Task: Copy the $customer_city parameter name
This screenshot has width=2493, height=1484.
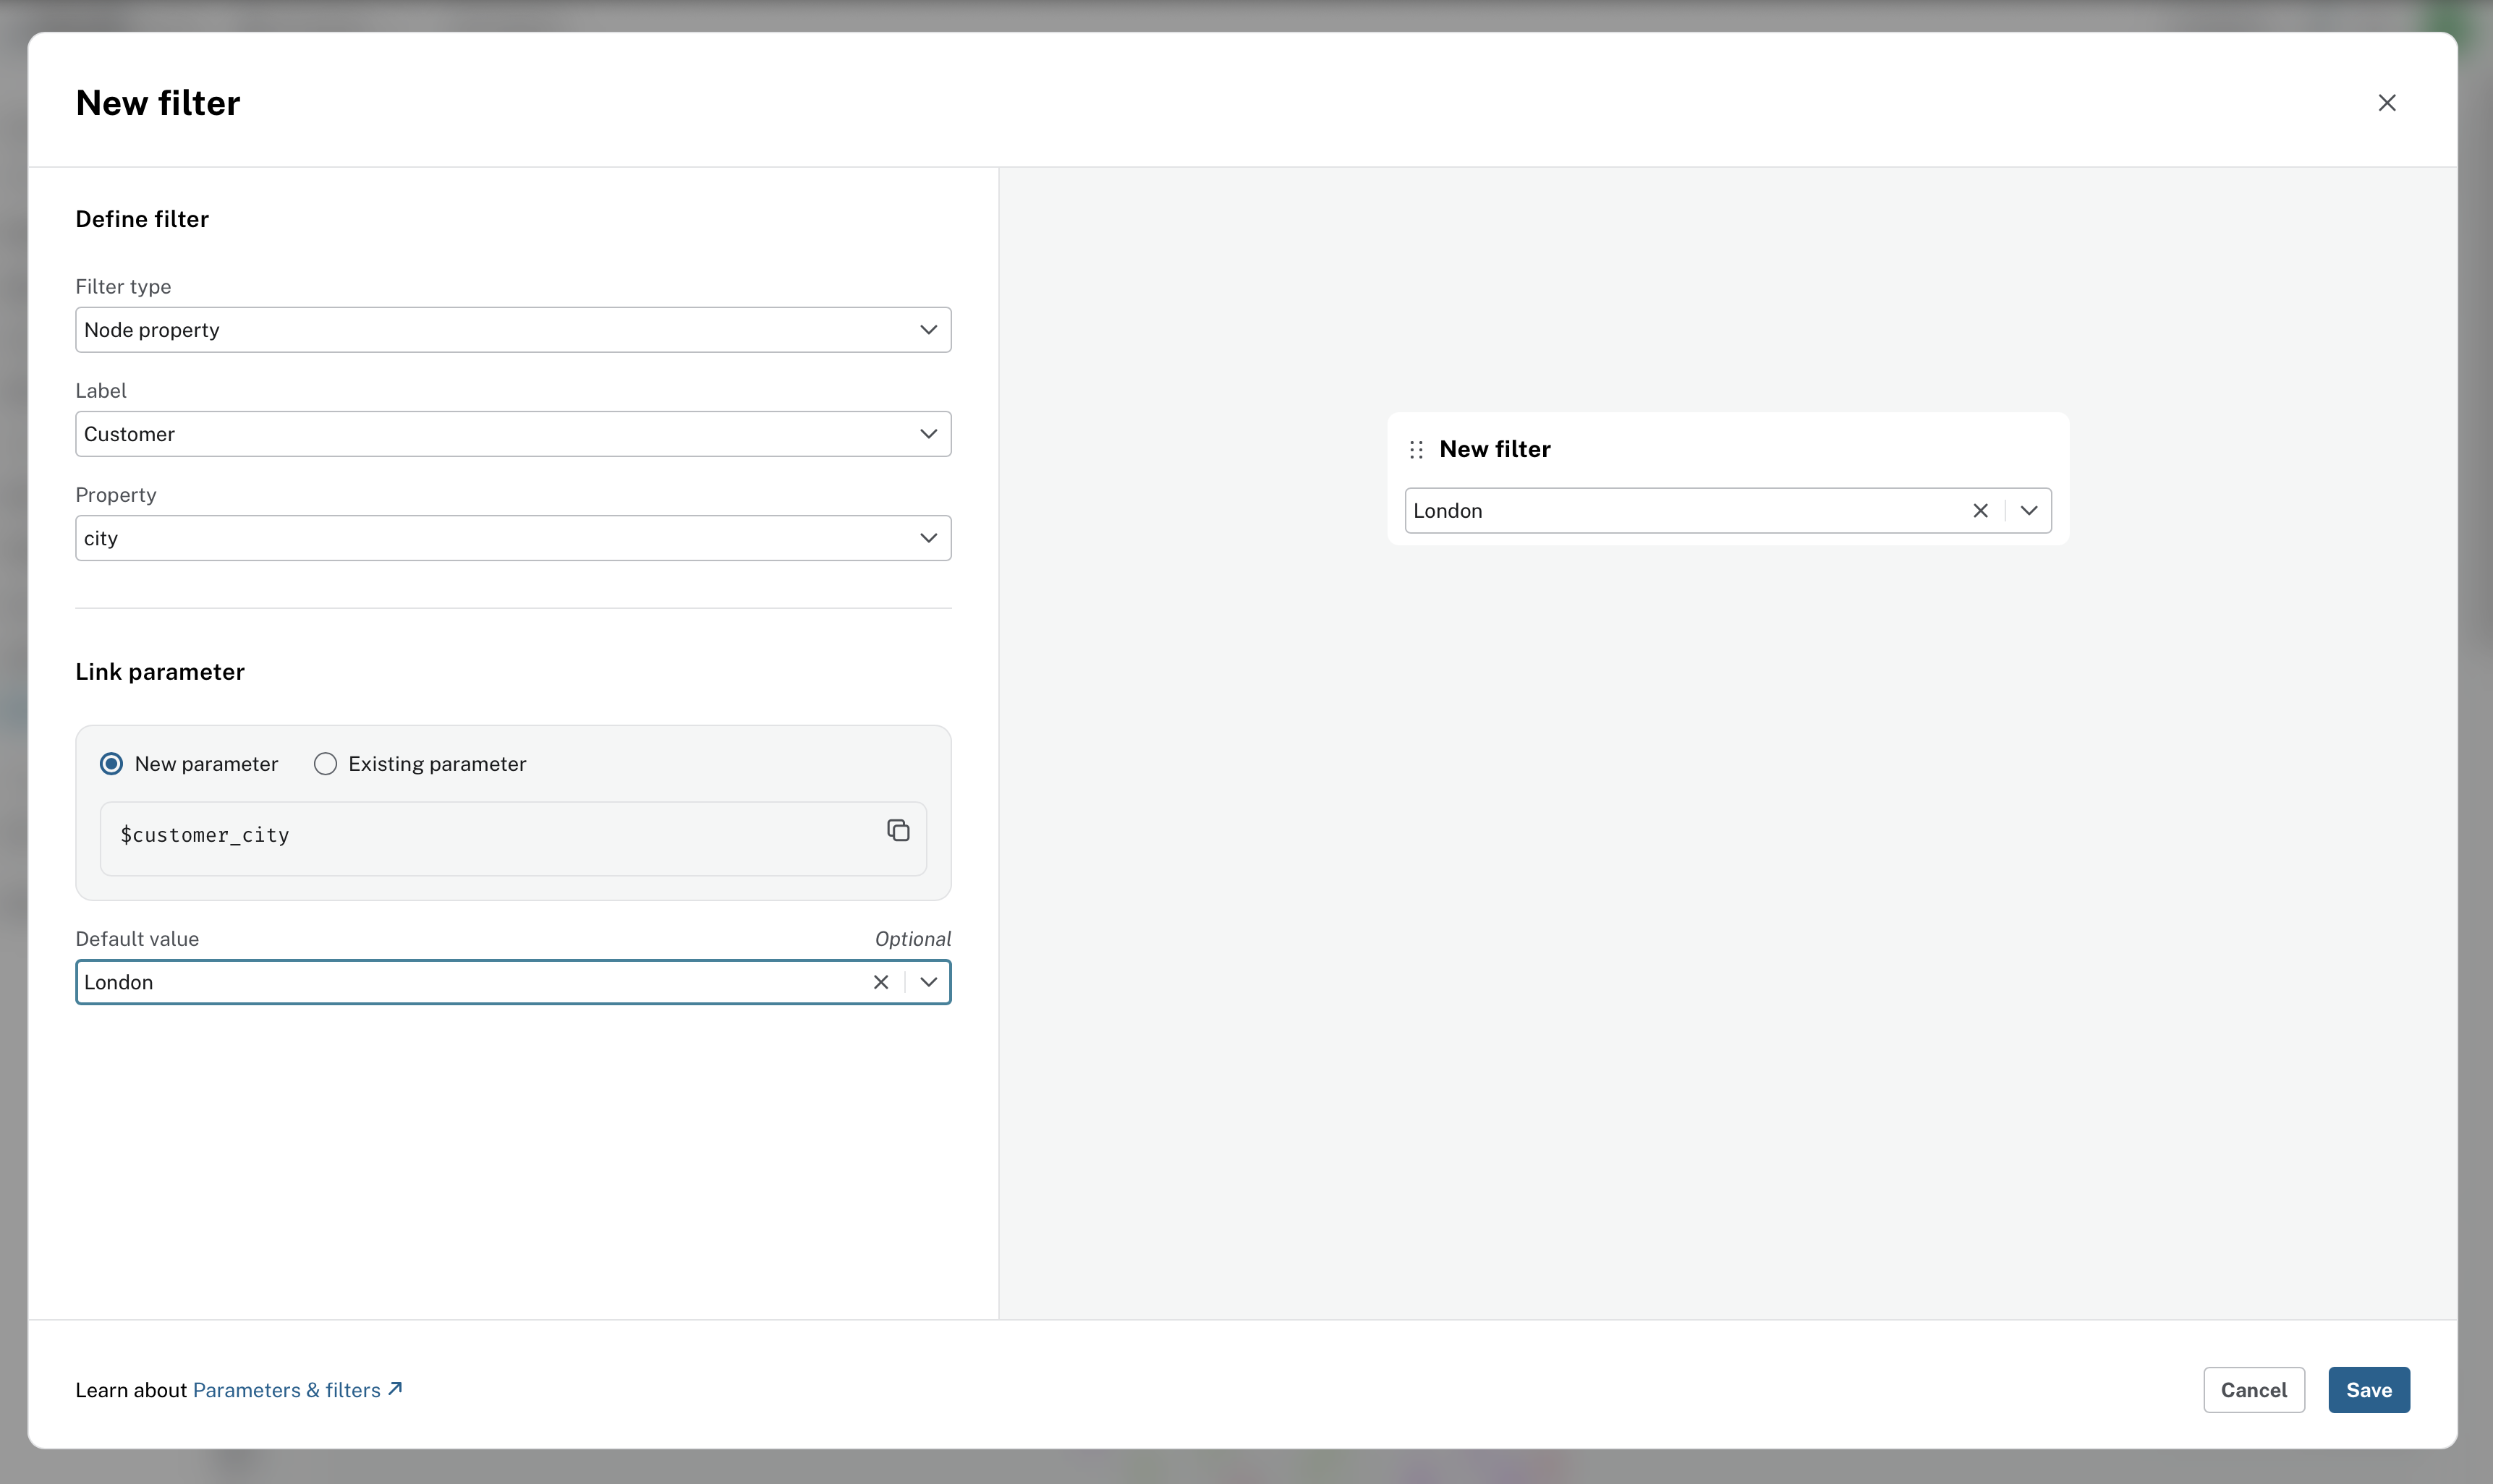Action: pos(897,830)
